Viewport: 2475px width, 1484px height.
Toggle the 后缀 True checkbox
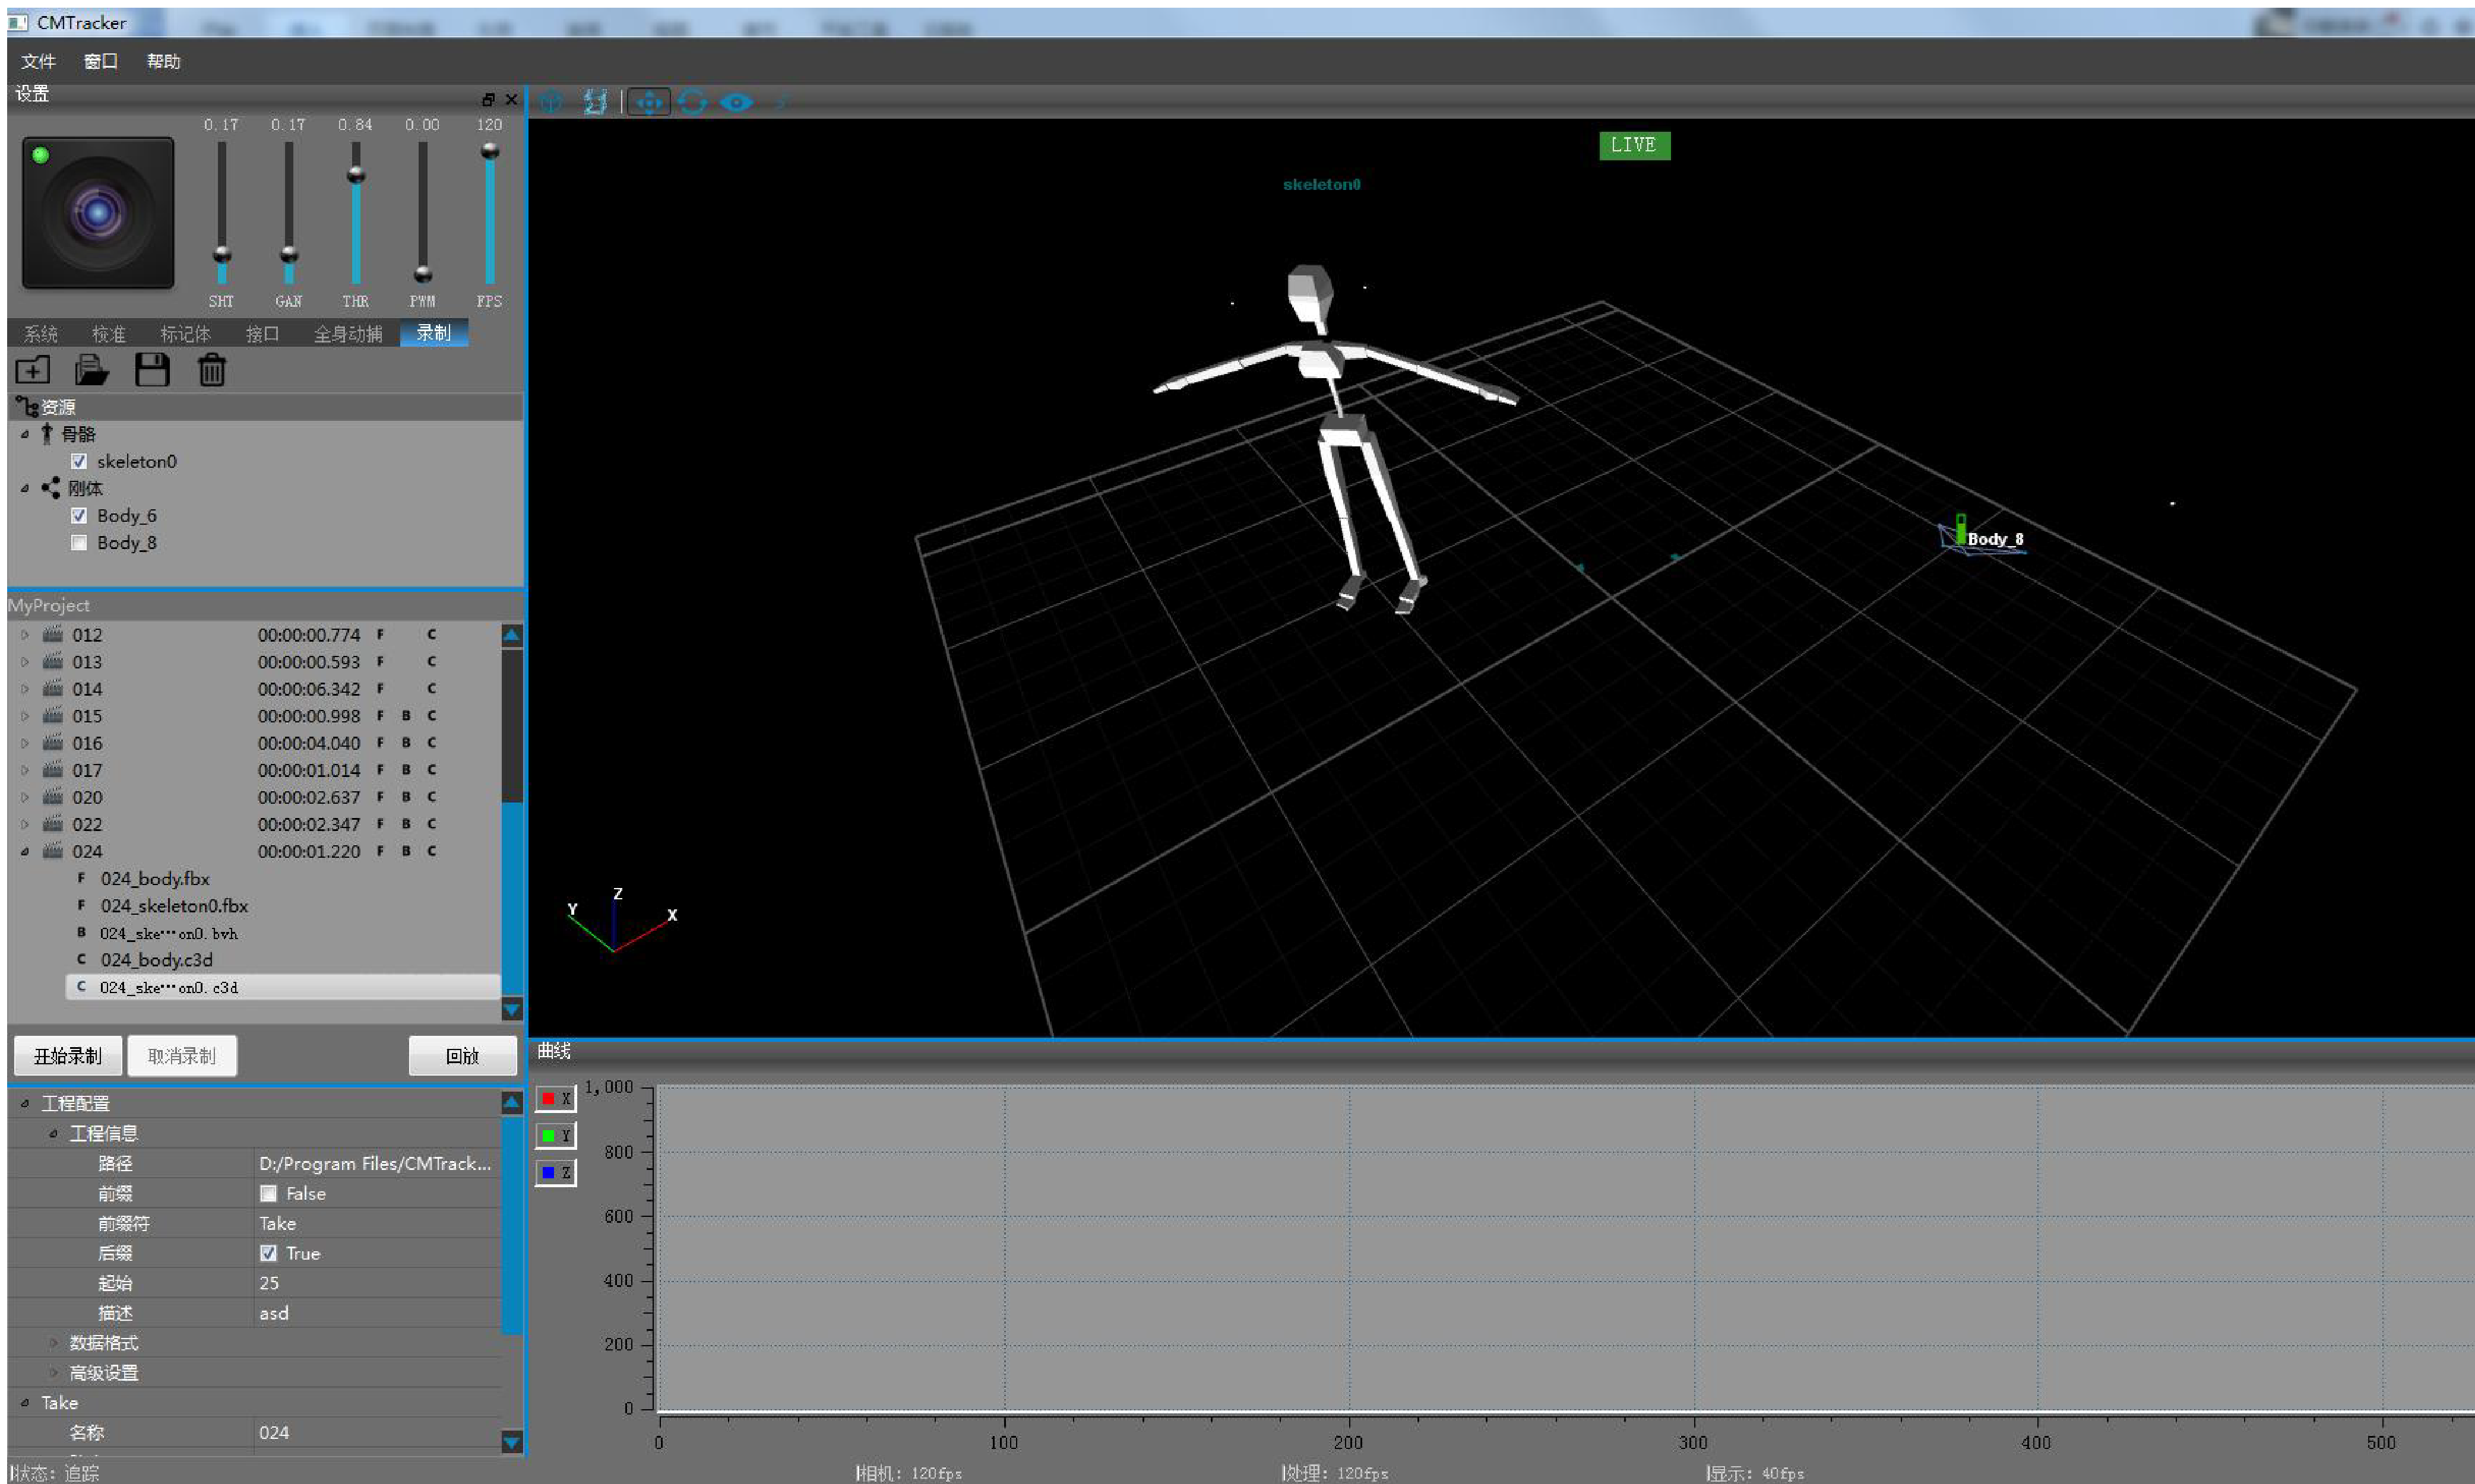(x=268, y=1253)
